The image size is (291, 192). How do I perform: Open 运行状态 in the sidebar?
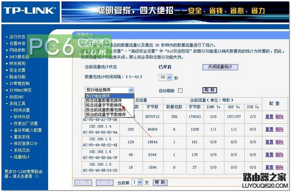point(17,37)
